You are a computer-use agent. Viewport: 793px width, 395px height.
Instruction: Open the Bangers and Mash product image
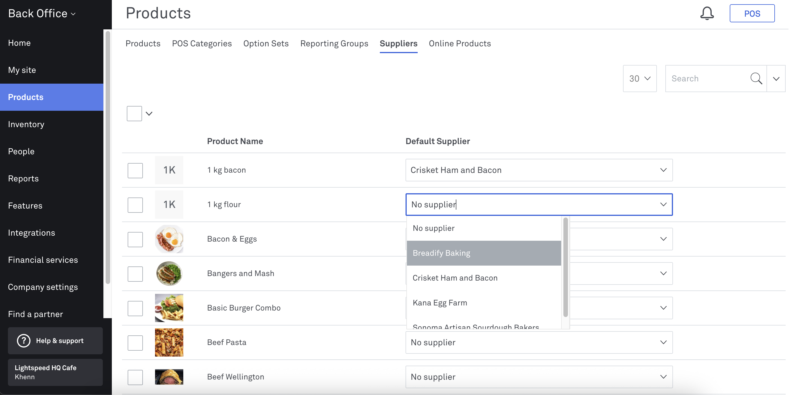[x=169, y=273]
